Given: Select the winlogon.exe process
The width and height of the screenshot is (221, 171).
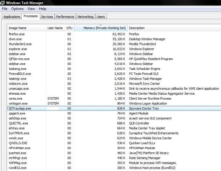Looking at the screenshot, I should [x=114, y=103].
